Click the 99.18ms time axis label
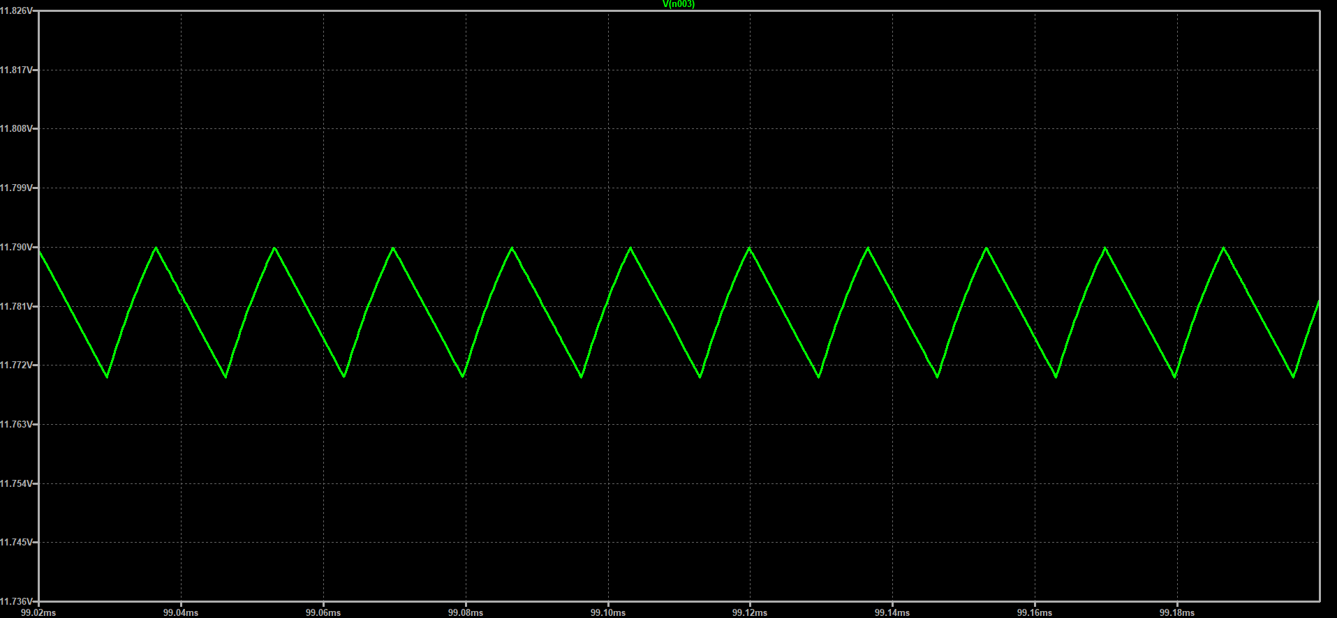This screenshot has height=618, width=1337. coord(1177,612)
